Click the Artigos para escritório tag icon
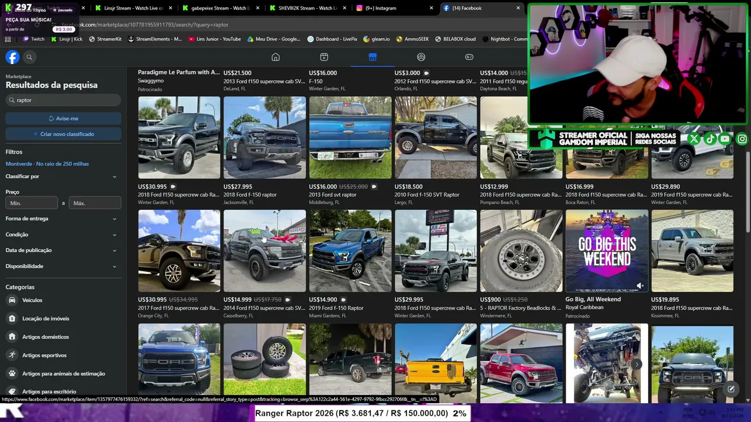Image resolution: width=751 pixels, height=422 pixels. (12, 392)
